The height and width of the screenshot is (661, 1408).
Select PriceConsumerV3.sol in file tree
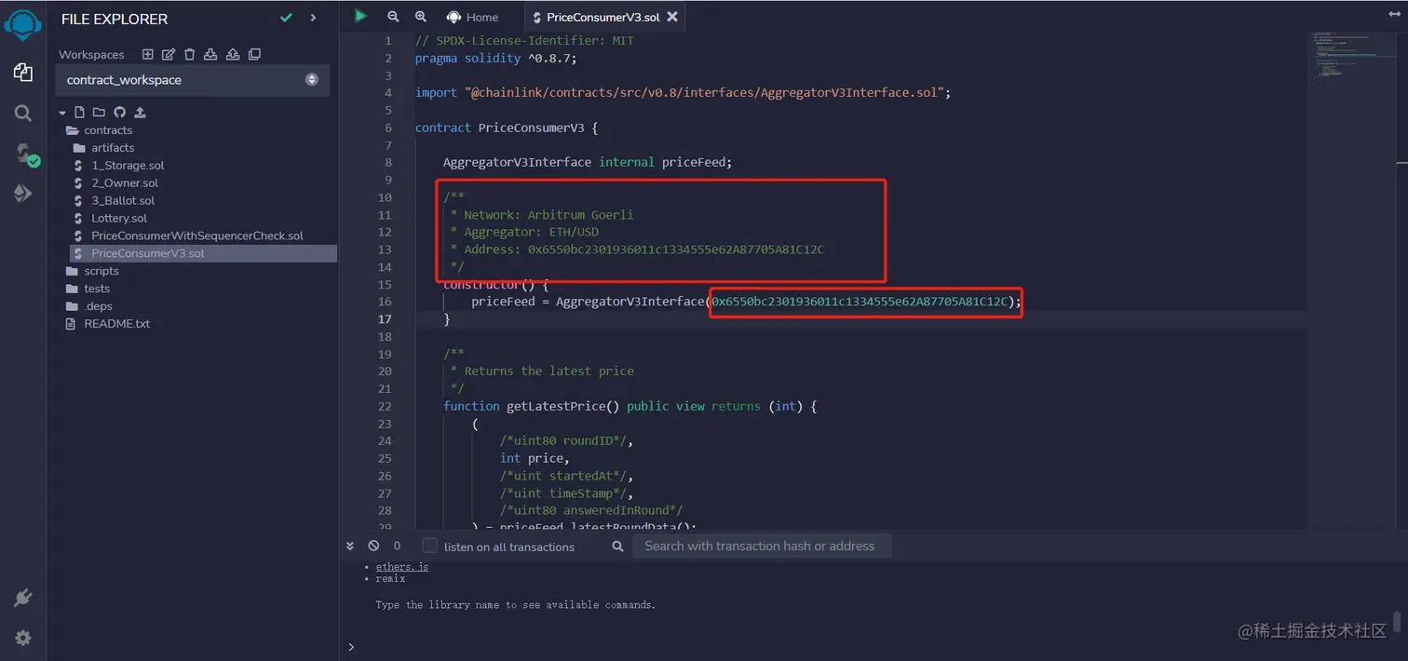[148, 253]
